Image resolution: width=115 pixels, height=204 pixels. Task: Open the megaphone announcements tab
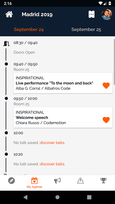tap(57, 181)
